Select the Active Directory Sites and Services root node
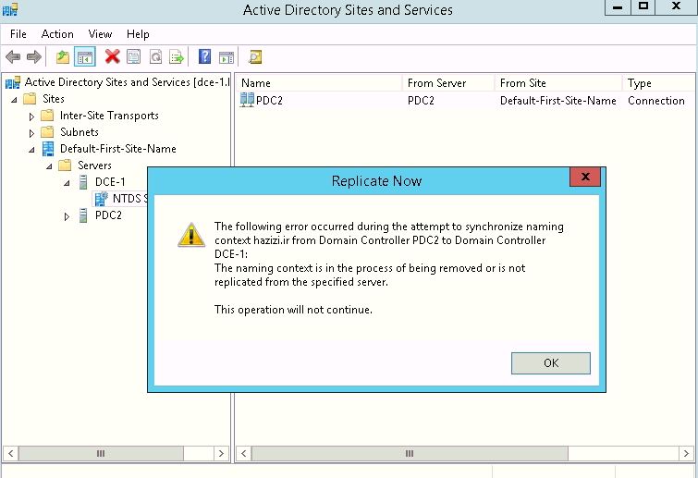 pyautogui.click(x=127, y=82)
